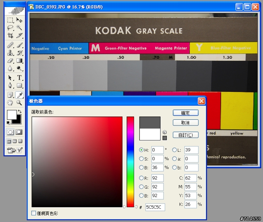Select the Lab a radio button
263x222 pixels.
[x=174, y=158]
